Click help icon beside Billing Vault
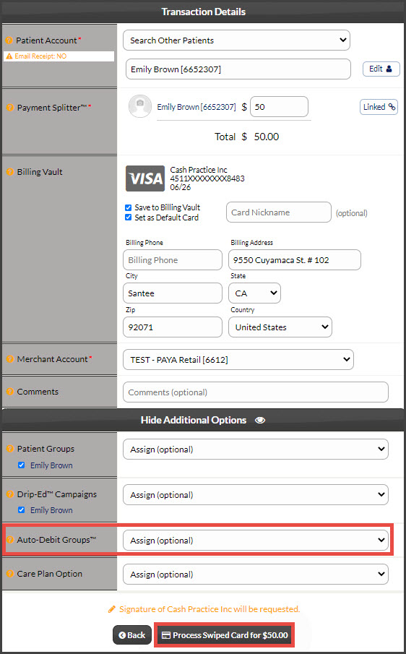 pos(10,172)
